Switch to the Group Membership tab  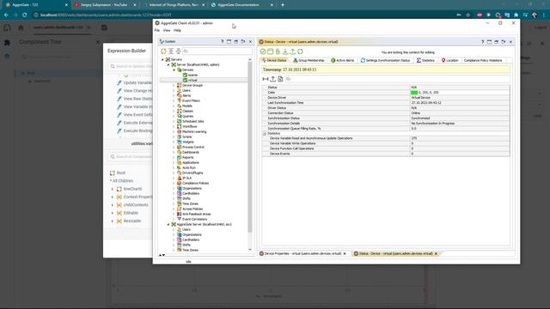pos(309,61)
